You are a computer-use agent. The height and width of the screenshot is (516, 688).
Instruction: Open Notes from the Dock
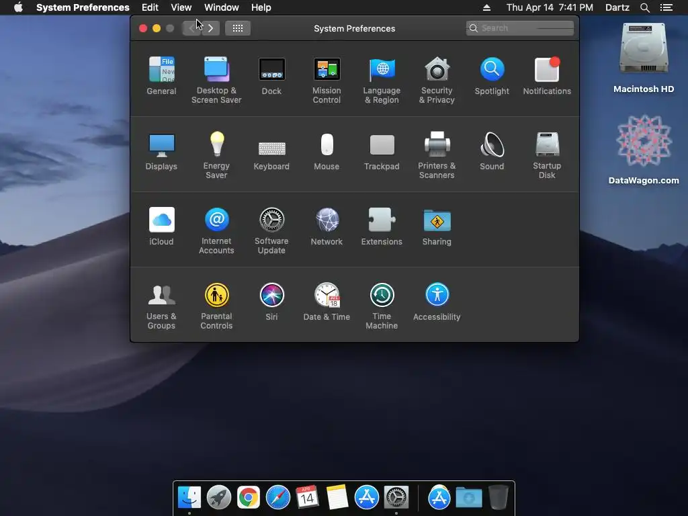click(x=337, y=497)
